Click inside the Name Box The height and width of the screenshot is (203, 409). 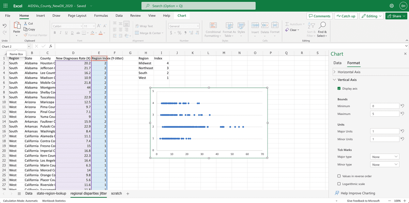[14, 46]
